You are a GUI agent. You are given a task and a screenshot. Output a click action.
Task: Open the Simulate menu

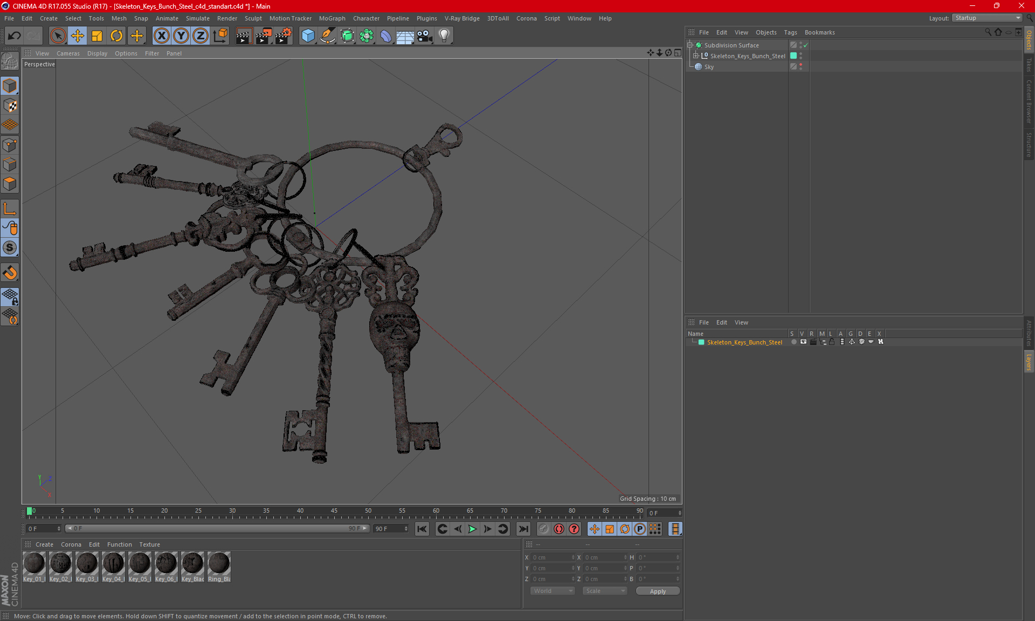pyautogui.click(x=198, y=18)
